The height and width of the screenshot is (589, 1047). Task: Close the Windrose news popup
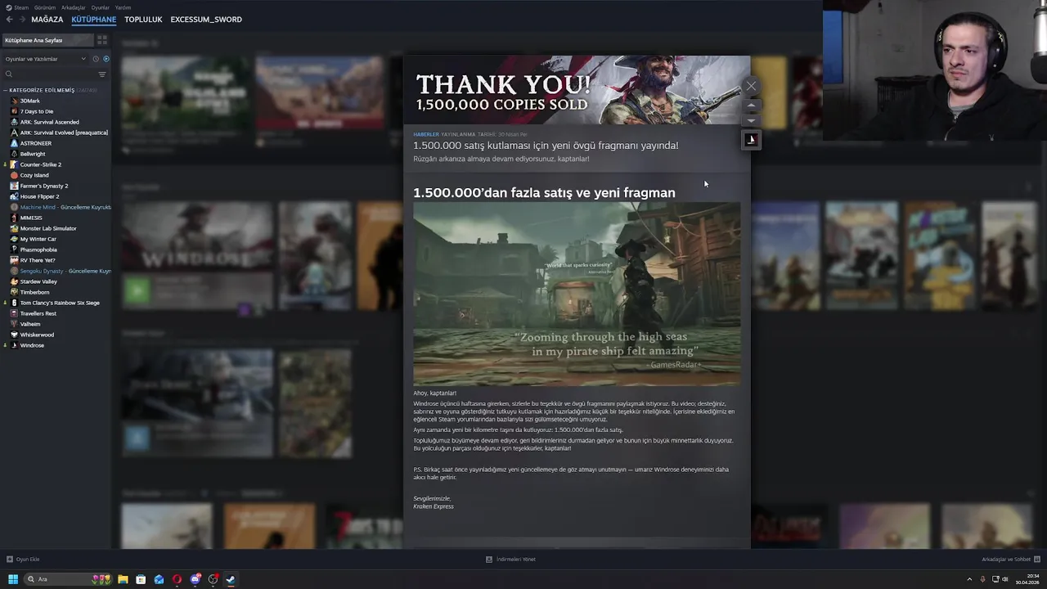[751, 86]
